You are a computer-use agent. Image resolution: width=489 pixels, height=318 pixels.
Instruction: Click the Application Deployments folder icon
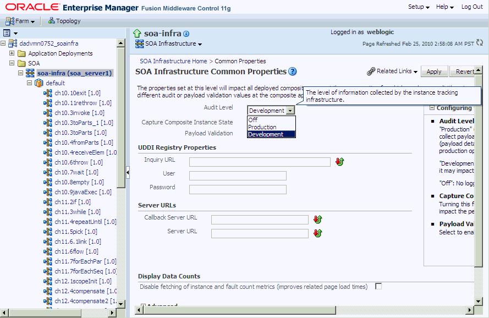pyautogui.click(x=21, y=53)
